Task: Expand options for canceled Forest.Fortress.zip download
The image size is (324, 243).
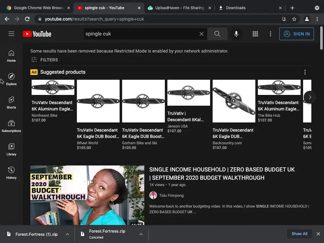Action: tap(141, 234)
